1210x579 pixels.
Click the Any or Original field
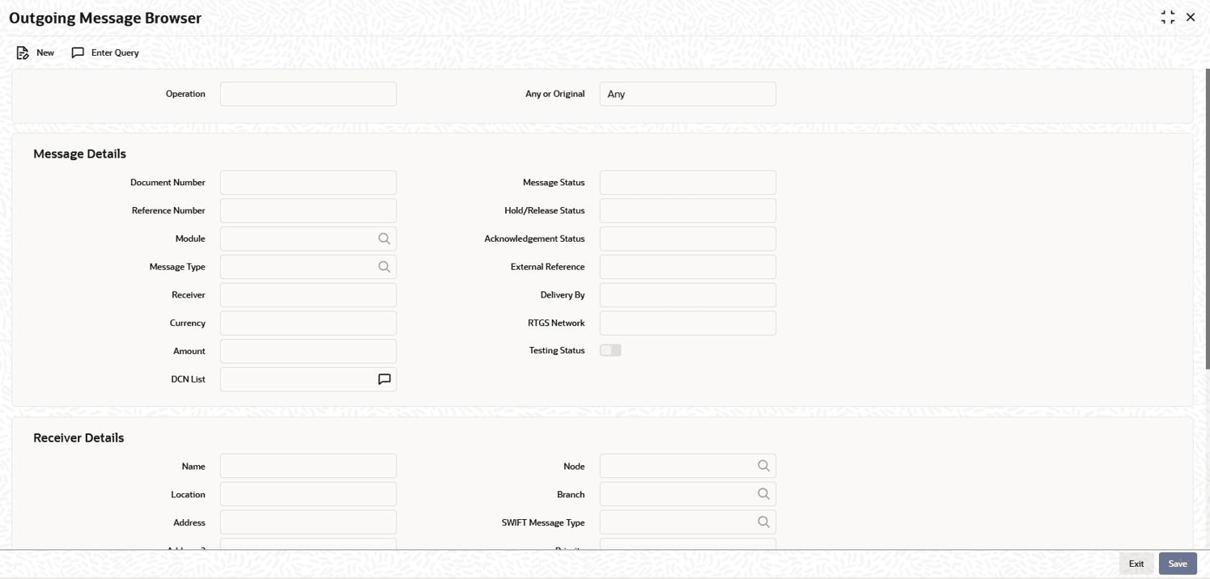tap(688, 94)
